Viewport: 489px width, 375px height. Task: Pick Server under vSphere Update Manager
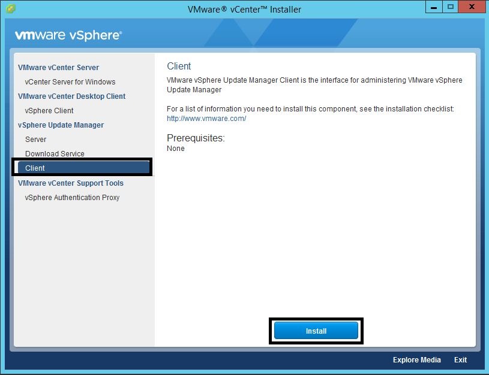point(35,140)
